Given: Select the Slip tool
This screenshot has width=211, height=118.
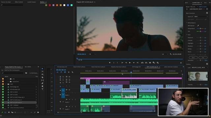Looking at the screenshot, I should [x=43, y=80].
